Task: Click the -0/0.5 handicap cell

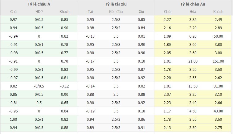Action: [x=39, y=86]
